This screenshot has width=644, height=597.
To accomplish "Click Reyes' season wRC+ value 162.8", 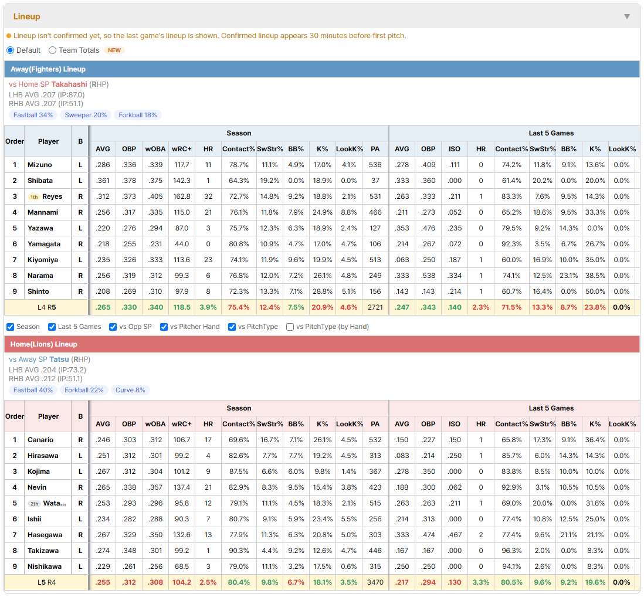I will pos(182,196).
